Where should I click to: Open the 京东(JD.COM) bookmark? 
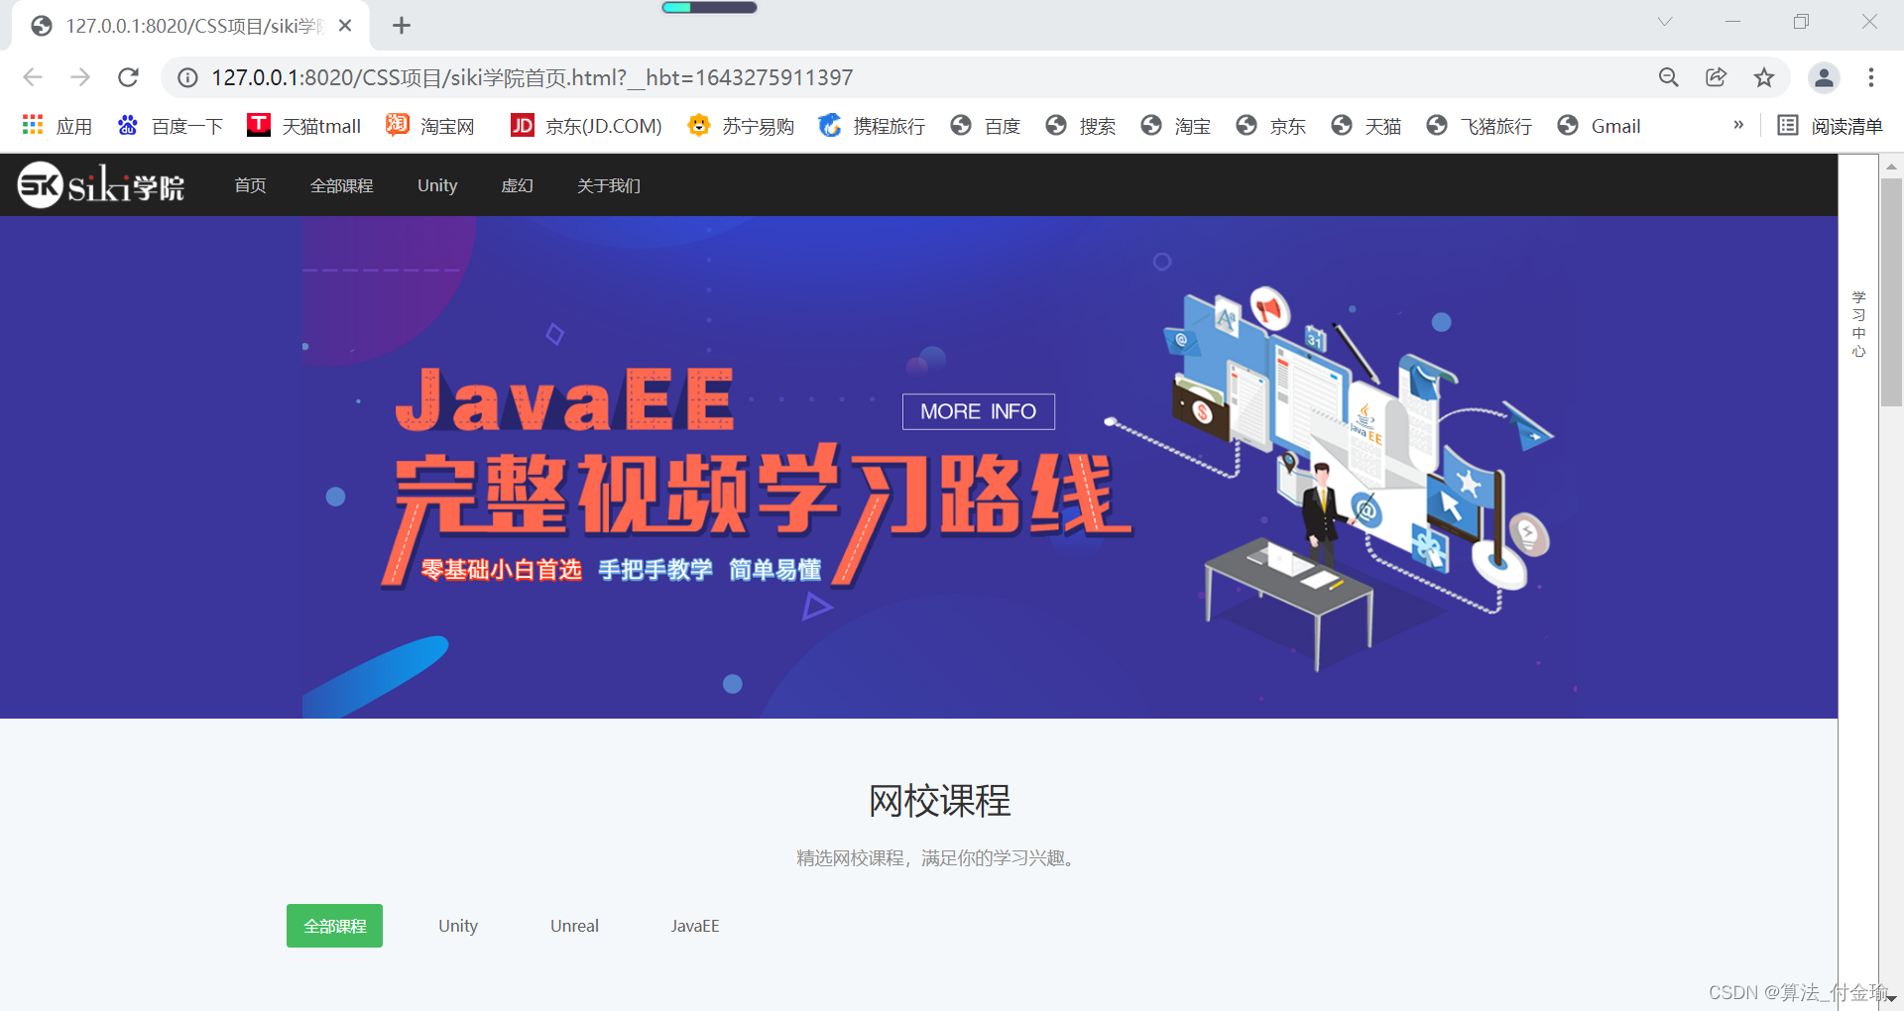(x=585, y=126)
